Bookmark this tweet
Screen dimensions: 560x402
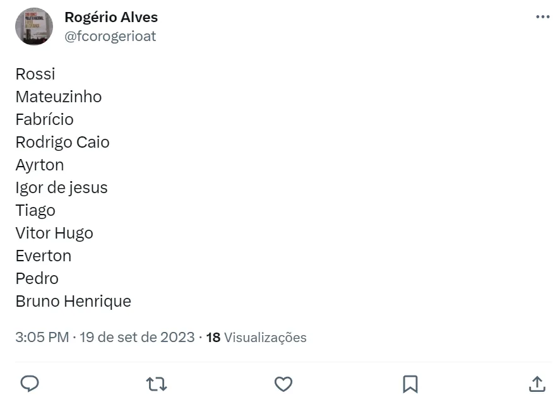click(x=410, y=383)
